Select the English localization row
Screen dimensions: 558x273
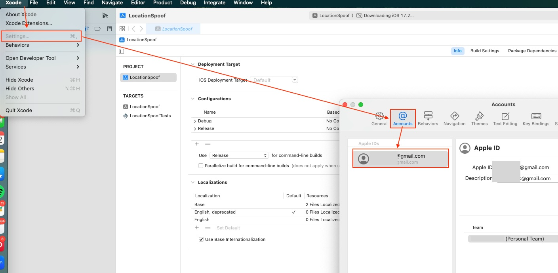266,220
